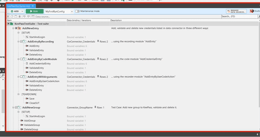This screenshot has height=137, width=260.
Task: Click the AddGroup recording module icon
Action: click(22, 121)
